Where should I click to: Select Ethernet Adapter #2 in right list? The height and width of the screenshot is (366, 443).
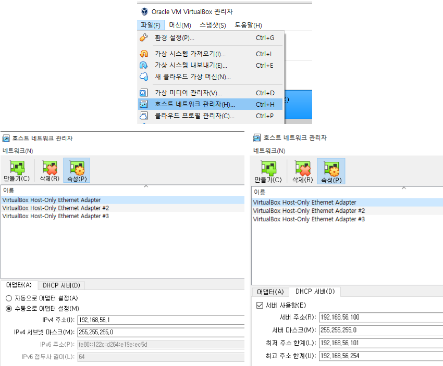click(x=347, y=211)
